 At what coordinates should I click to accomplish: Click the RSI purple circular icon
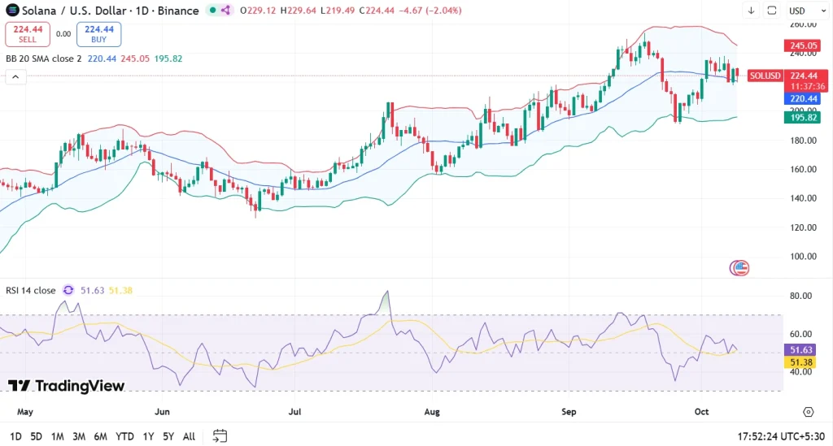click(x=68, y=290)
